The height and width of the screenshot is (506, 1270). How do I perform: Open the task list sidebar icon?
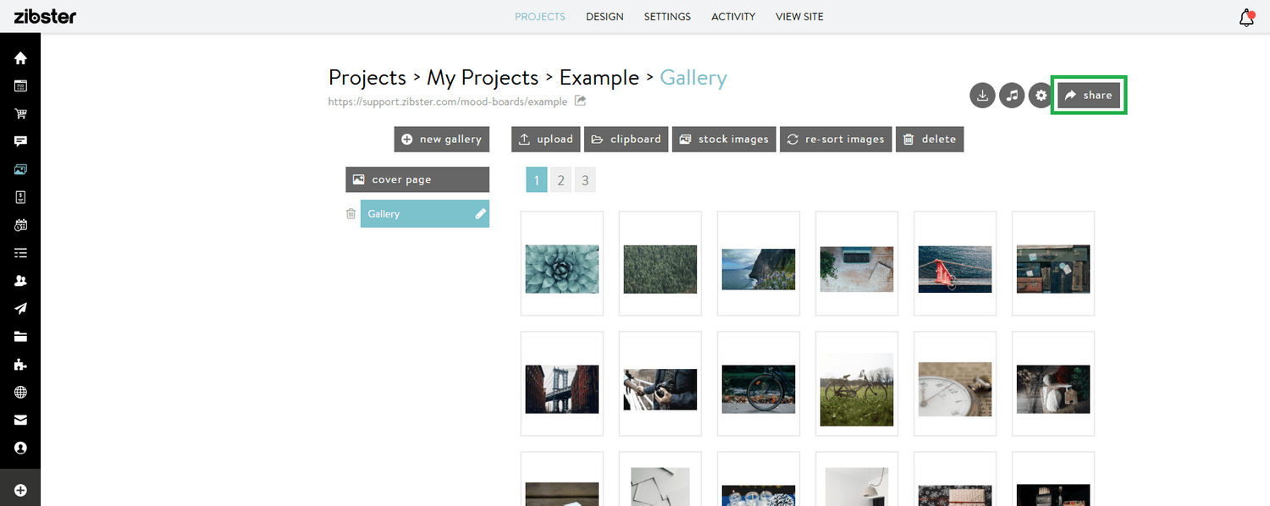click(x=20, y=253)
